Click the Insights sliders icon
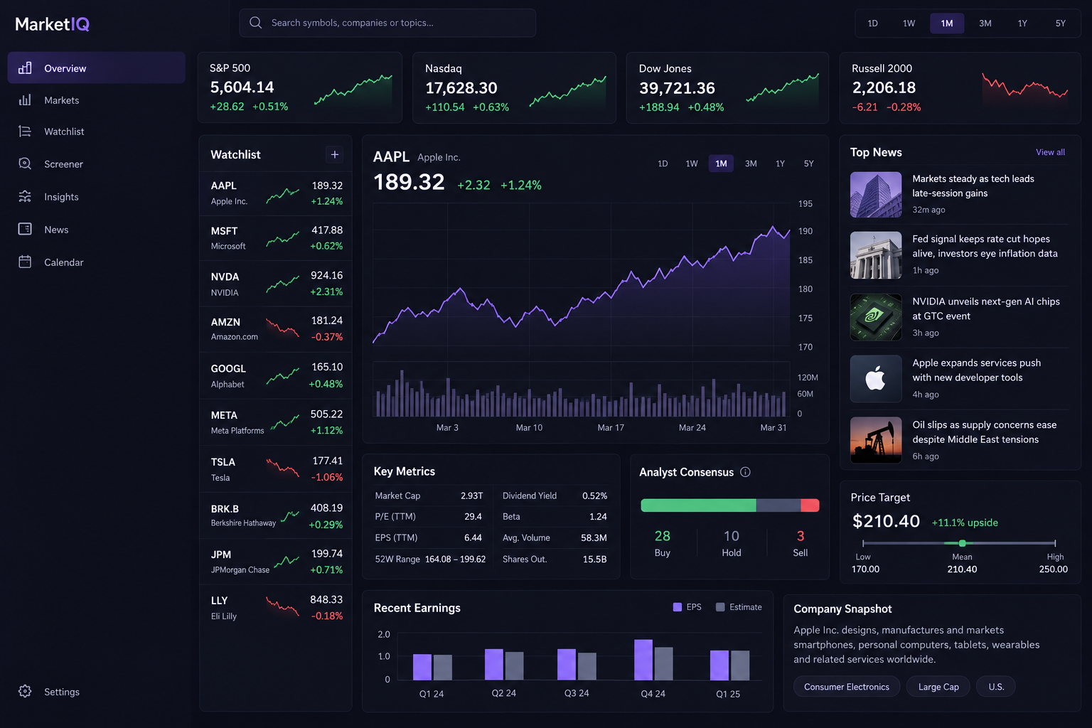Viewport: 1092px width, 728px height. [x=25, y=196]
